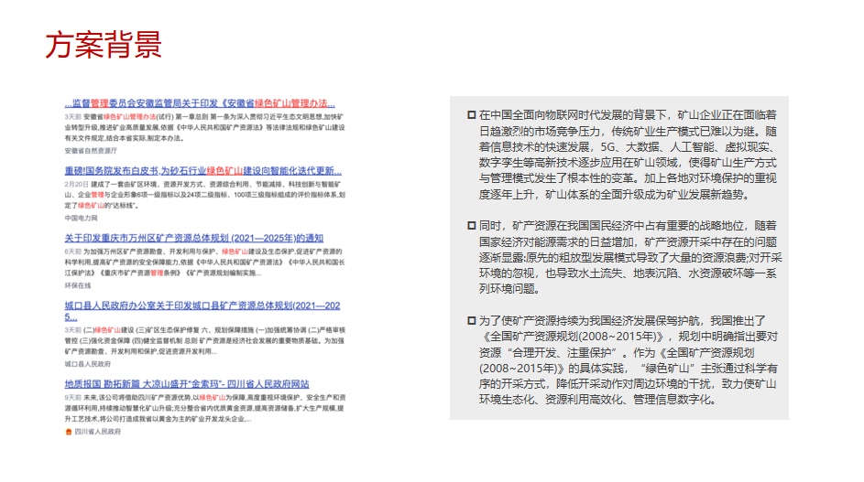
Task: Open 地质报国 勘拓新篇 大凉山 headline link
Action: pos(187,384)
